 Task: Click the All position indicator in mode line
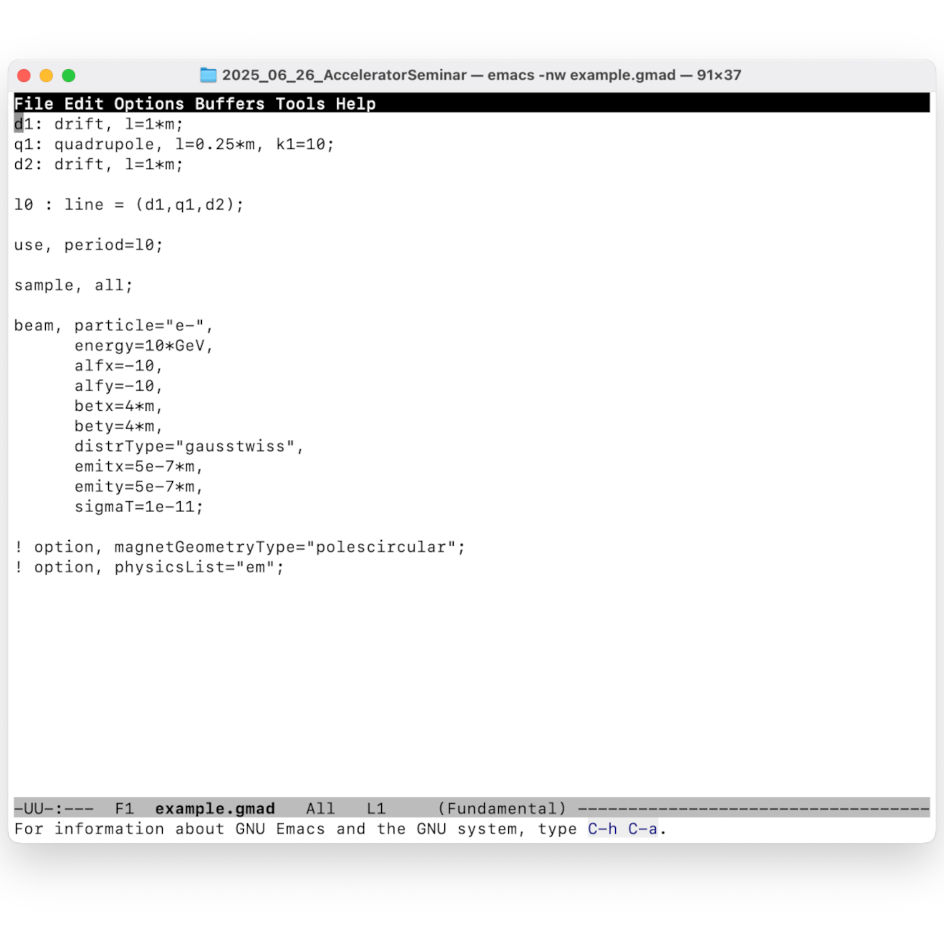point(320,808)
